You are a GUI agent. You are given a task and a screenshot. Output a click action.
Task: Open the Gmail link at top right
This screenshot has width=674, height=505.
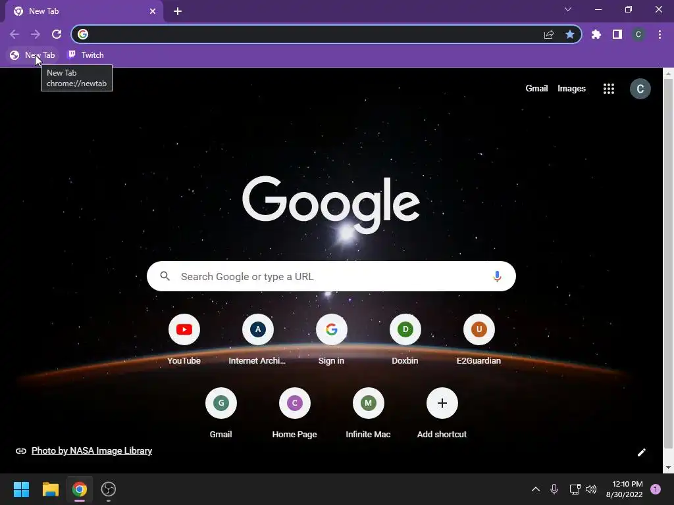[536, 89]
